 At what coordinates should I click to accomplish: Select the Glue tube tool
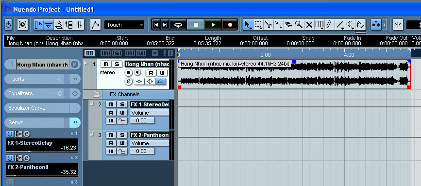[x=278, y=25]
